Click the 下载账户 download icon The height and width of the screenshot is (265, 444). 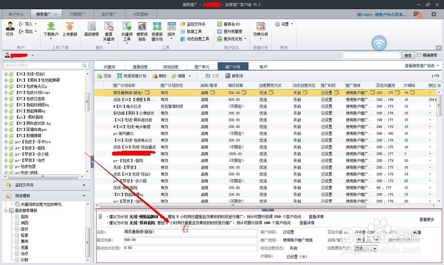coord(51,26)
